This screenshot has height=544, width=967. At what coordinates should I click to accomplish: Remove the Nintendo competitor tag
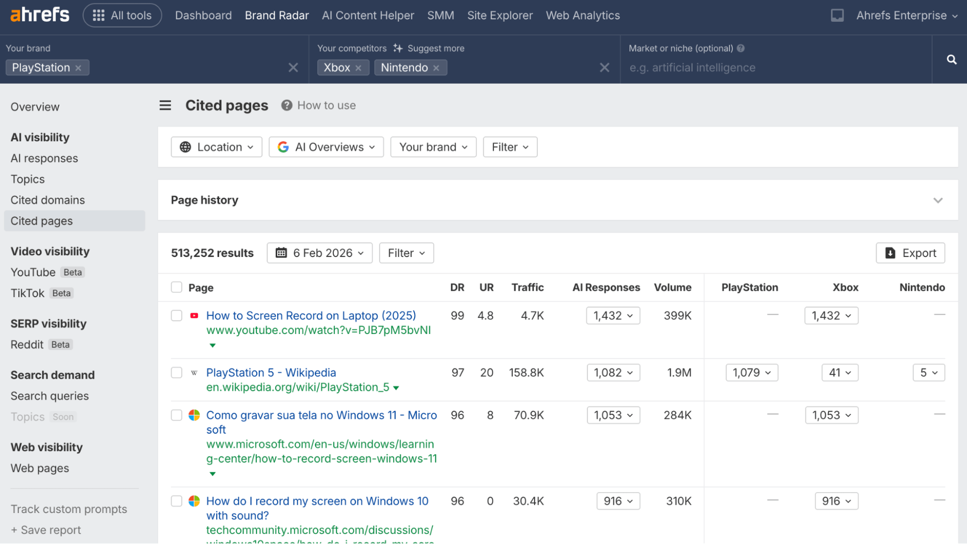pos(436,68)
